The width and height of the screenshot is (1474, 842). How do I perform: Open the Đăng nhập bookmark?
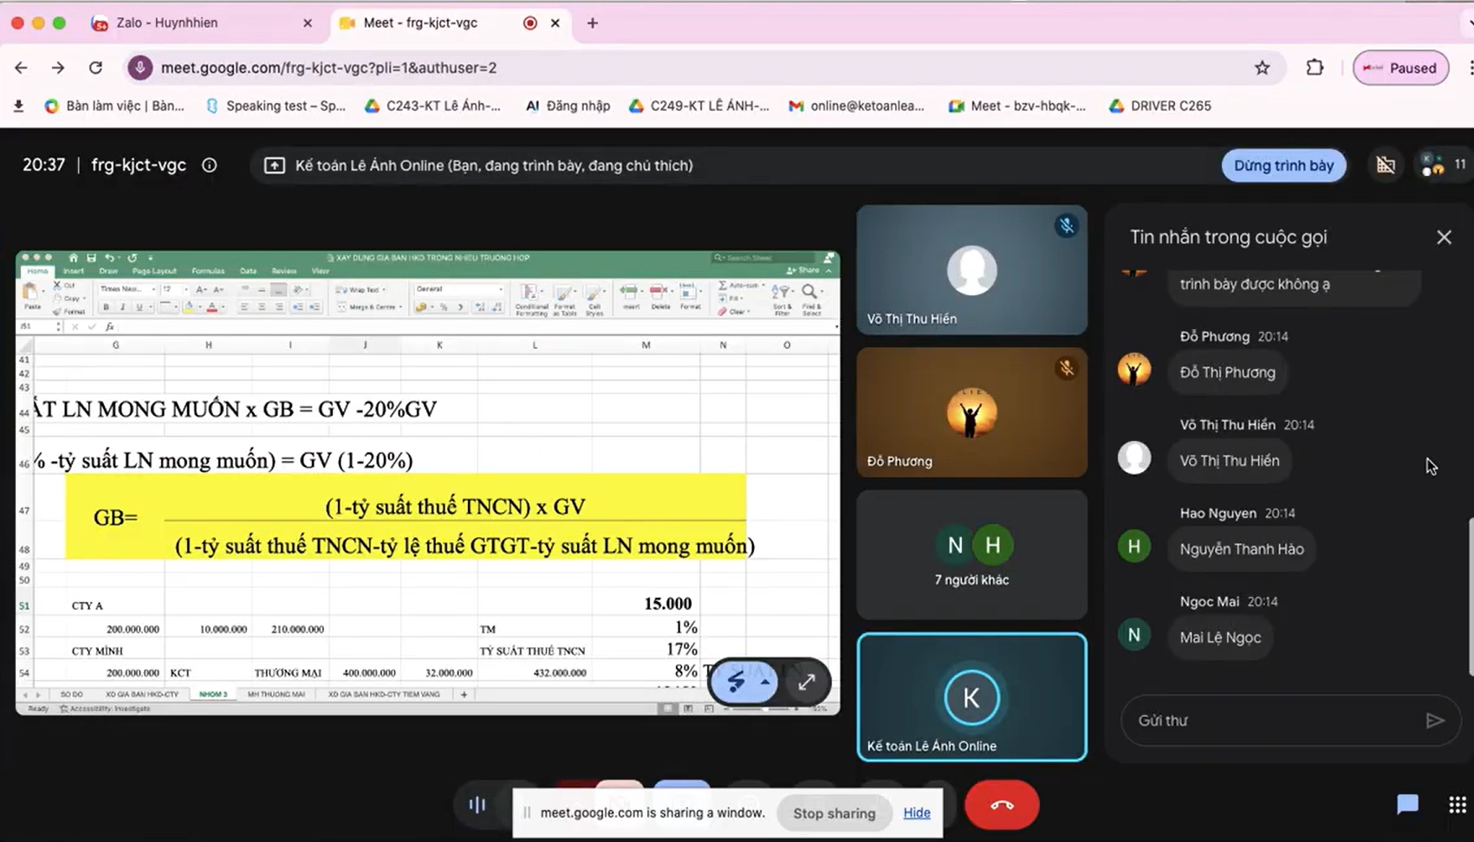coord(568,106)
